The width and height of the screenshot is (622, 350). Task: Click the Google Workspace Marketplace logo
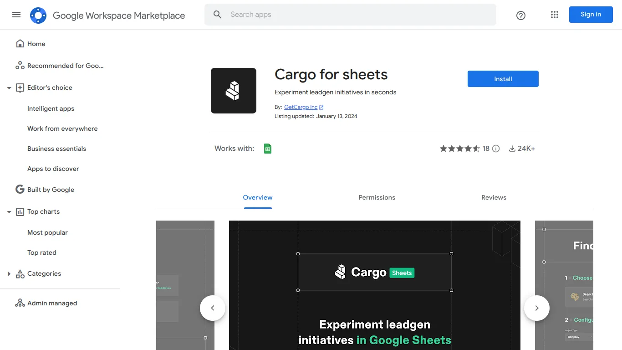click(38, 15)
